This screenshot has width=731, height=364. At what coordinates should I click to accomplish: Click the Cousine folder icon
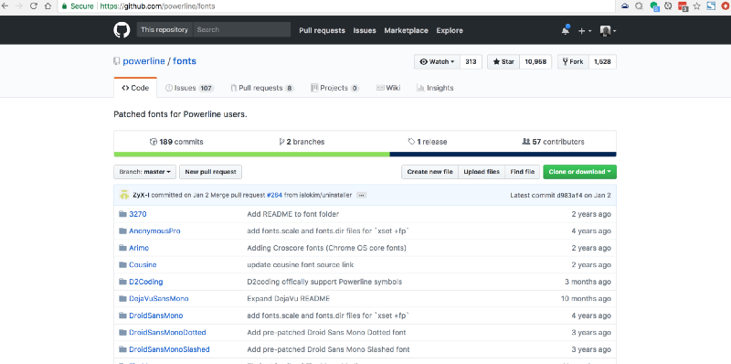[122, 264]
